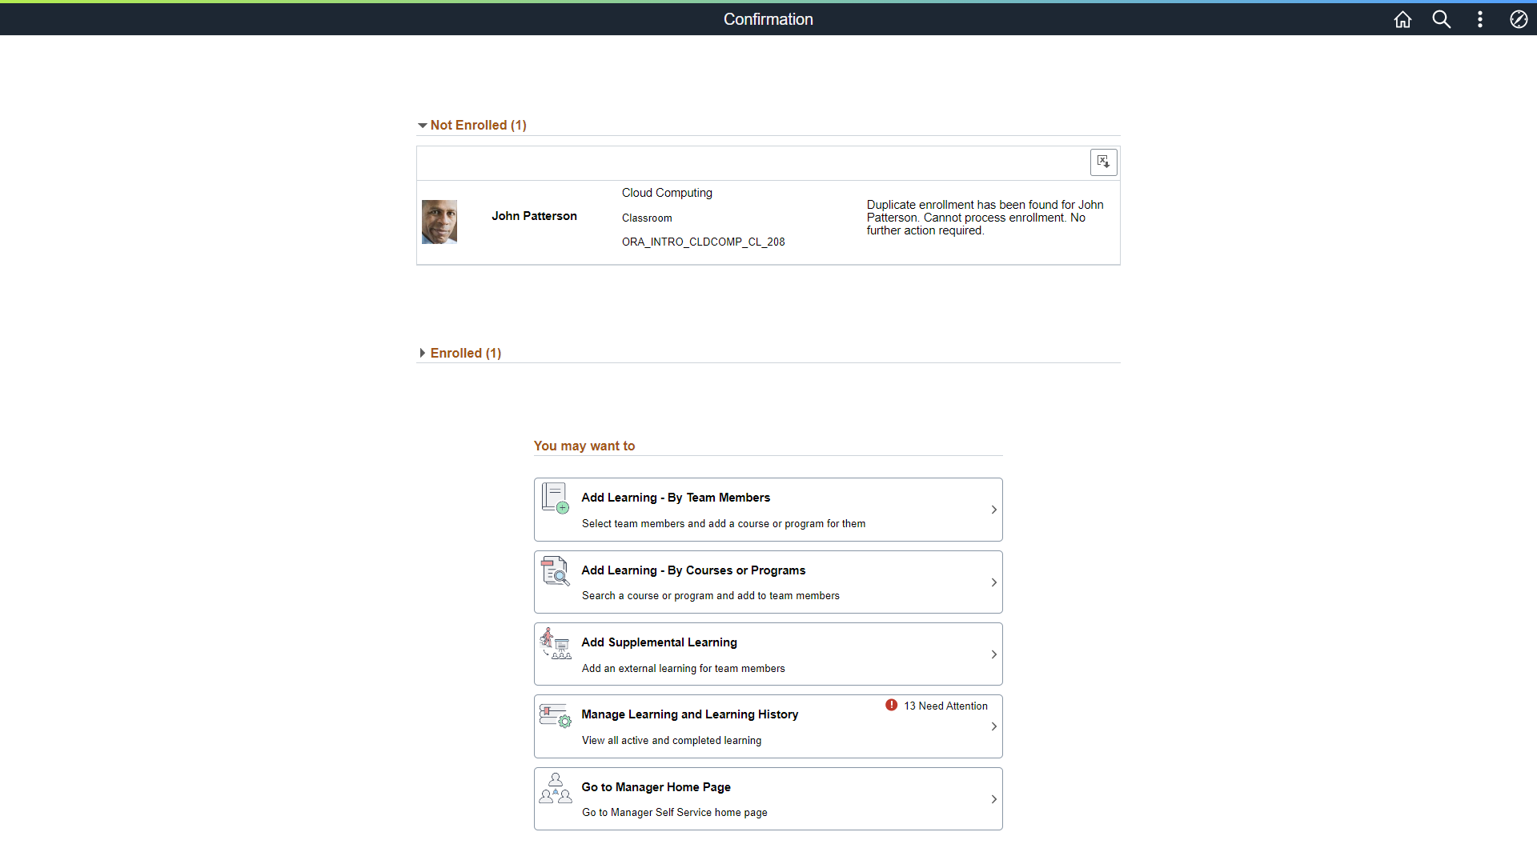
Task: Click the John Patterson name
Action: 534,216
